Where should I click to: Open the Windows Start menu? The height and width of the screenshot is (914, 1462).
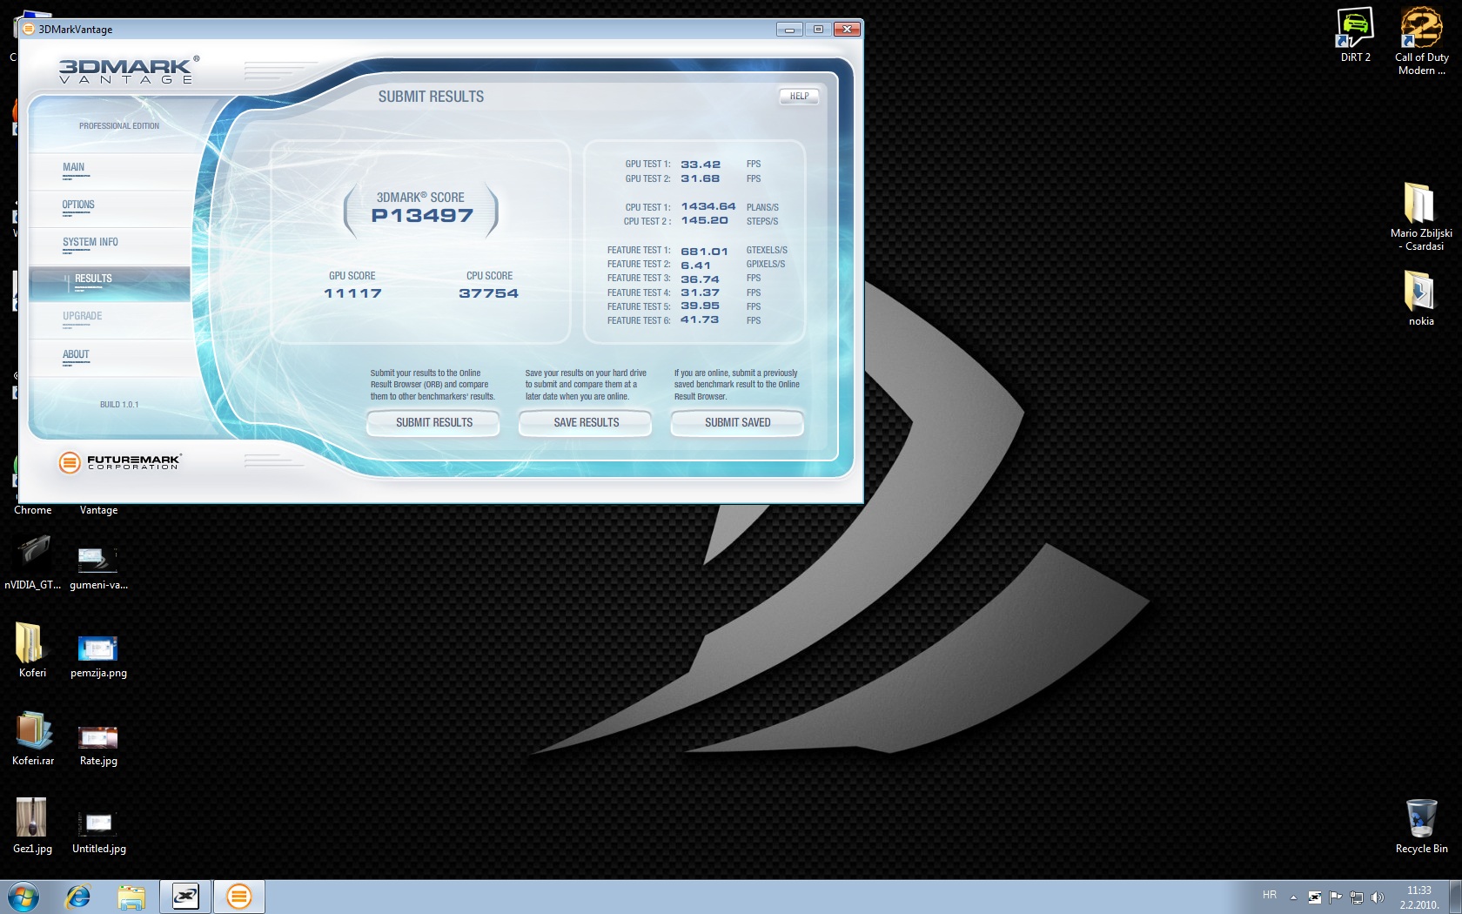click(23, 897)
